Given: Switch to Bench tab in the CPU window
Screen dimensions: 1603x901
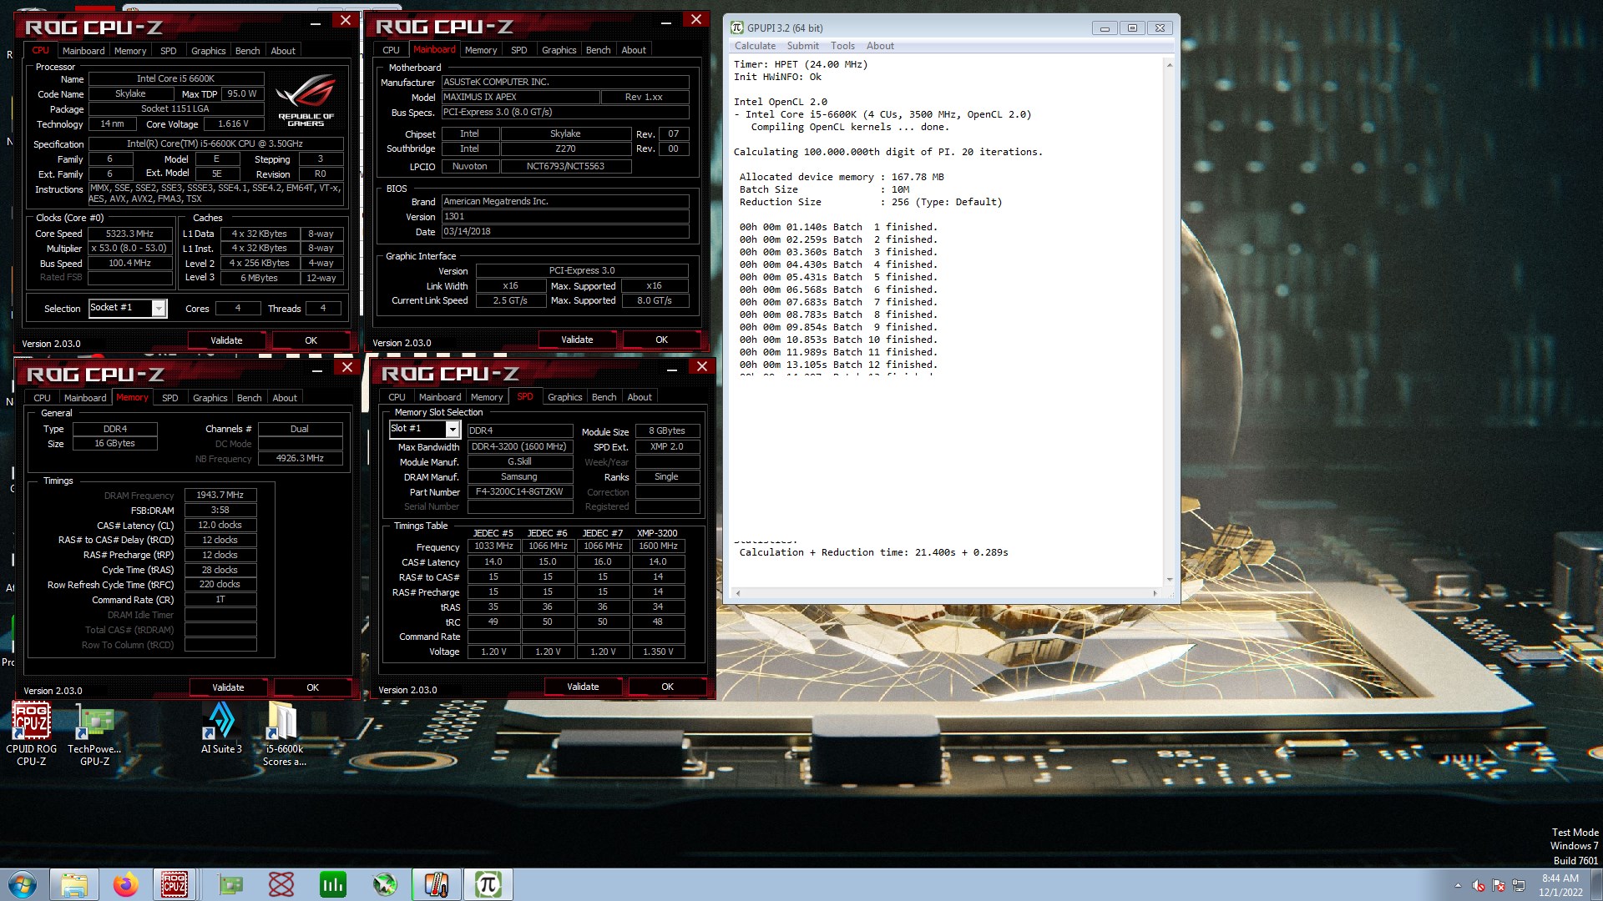Looking at the screenshot, I should pyautogui.click(x=247, y=51).
